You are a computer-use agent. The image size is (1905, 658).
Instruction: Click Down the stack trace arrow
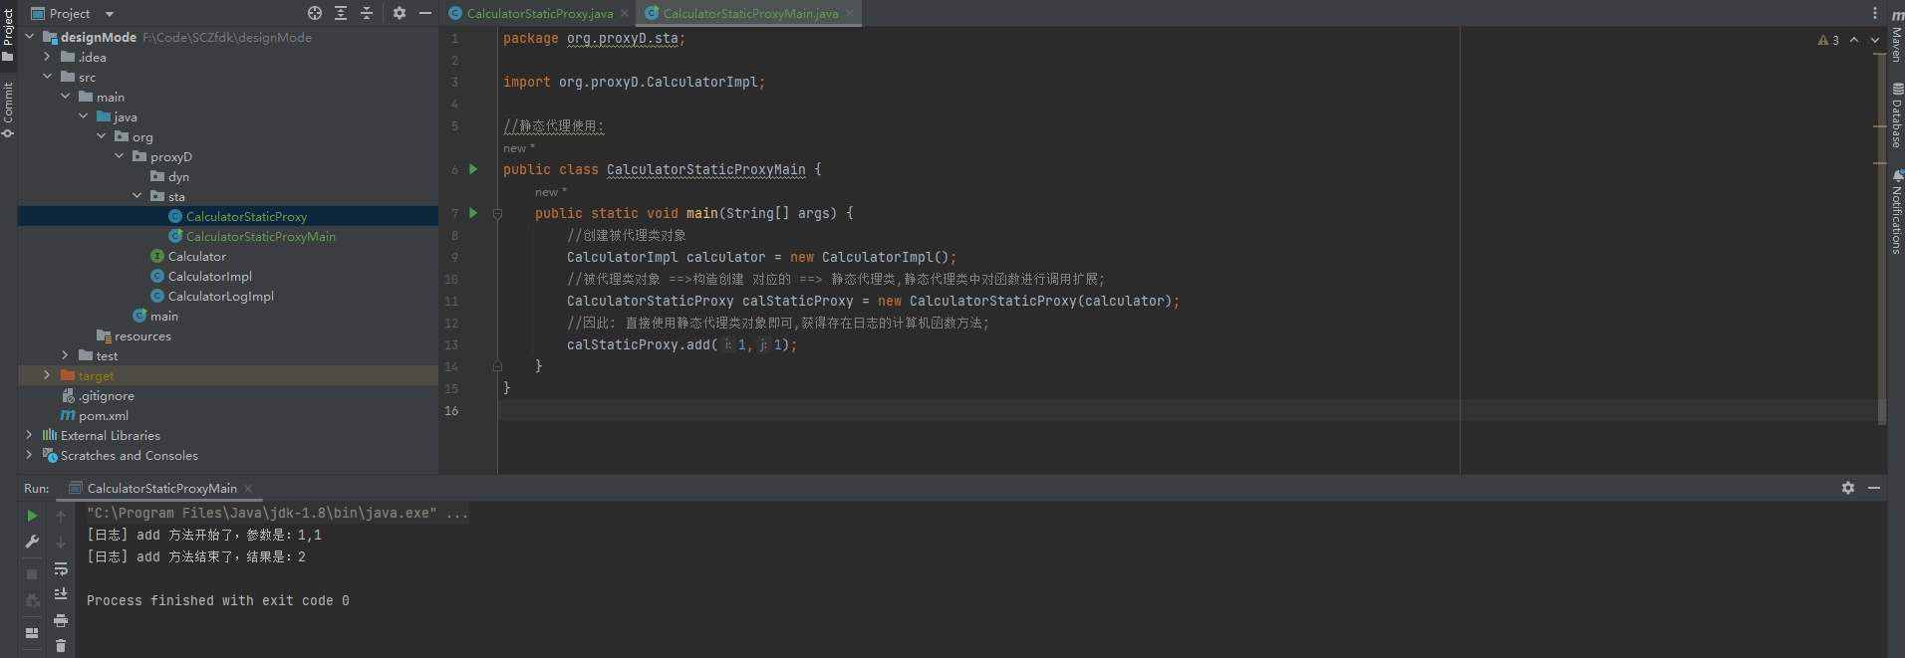[x=61, y=542]
